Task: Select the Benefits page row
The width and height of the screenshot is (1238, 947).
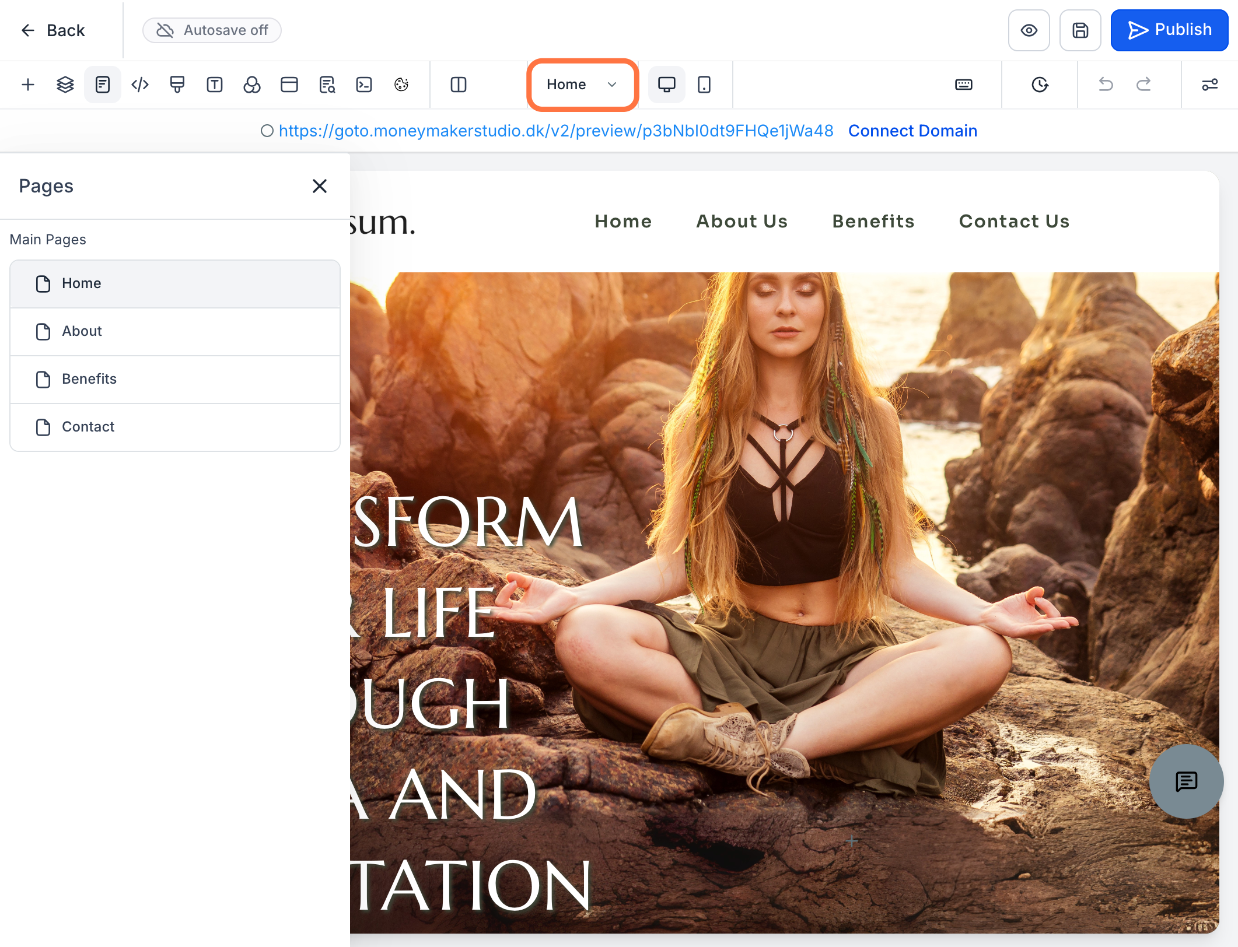Action: point(175,379)
